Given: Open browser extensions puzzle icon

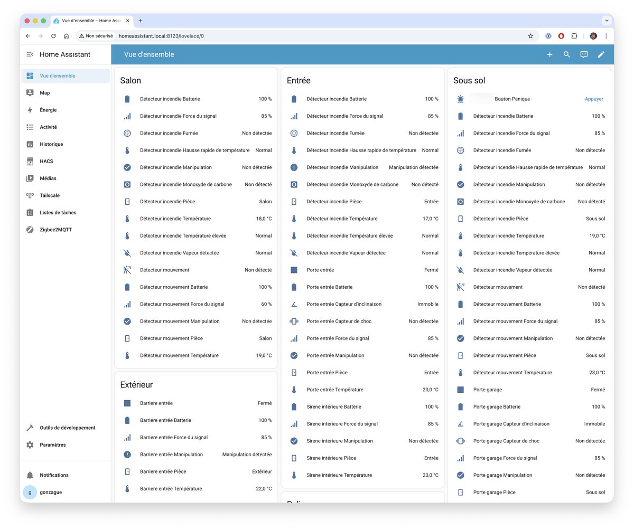Looking at the screenshot, I should click(574, 36).
